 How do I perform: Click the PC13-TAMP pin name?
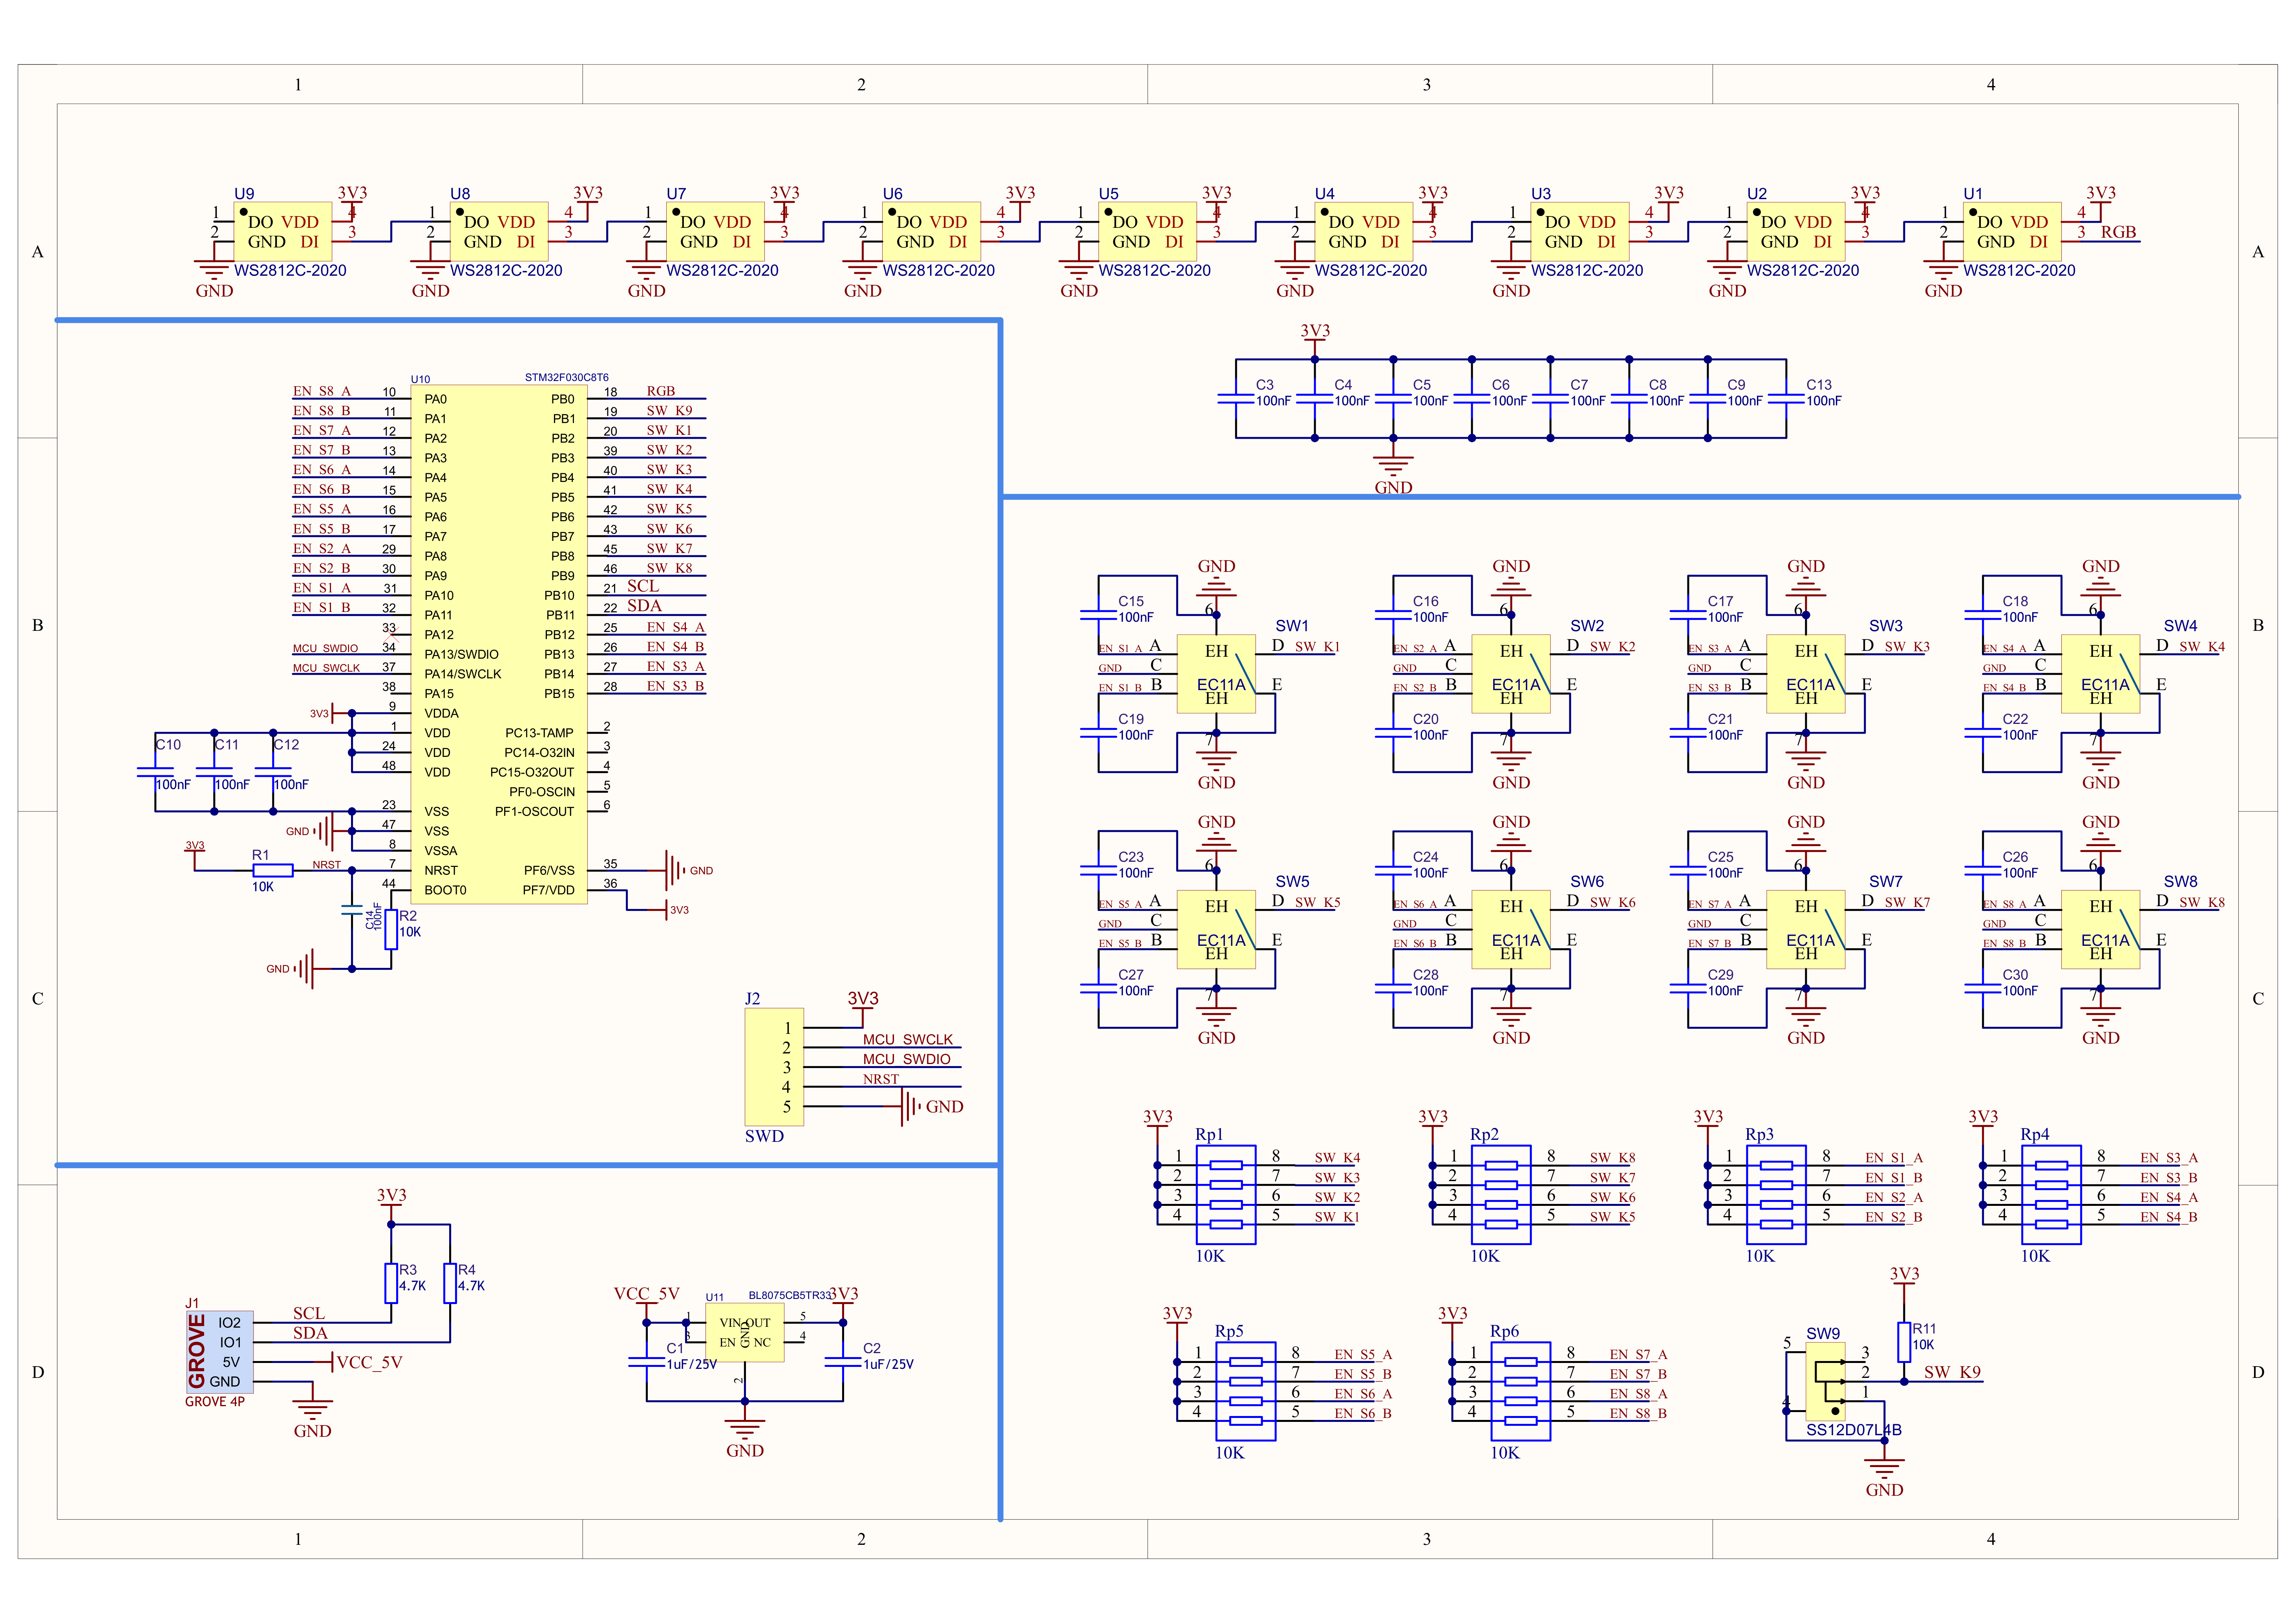539,733
